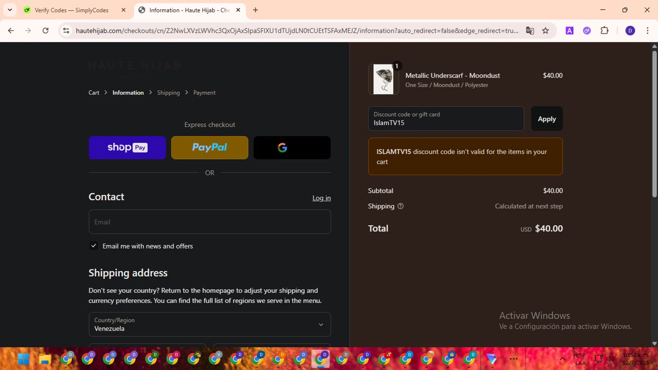
Task: Pay with Google Pay express checkout
Action: tap(292, 147)
